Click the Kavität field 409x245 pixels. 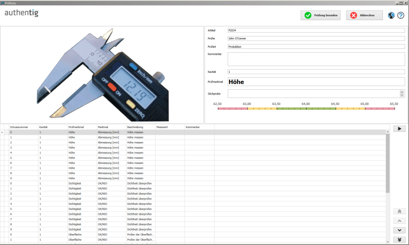coord(316,72)
